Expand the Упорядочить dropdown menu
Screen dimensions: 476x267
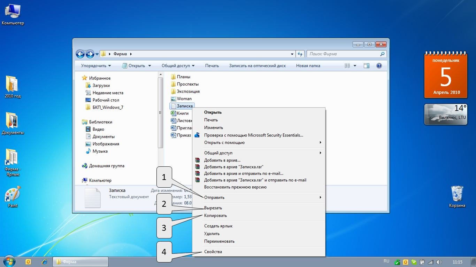[96, 66]
